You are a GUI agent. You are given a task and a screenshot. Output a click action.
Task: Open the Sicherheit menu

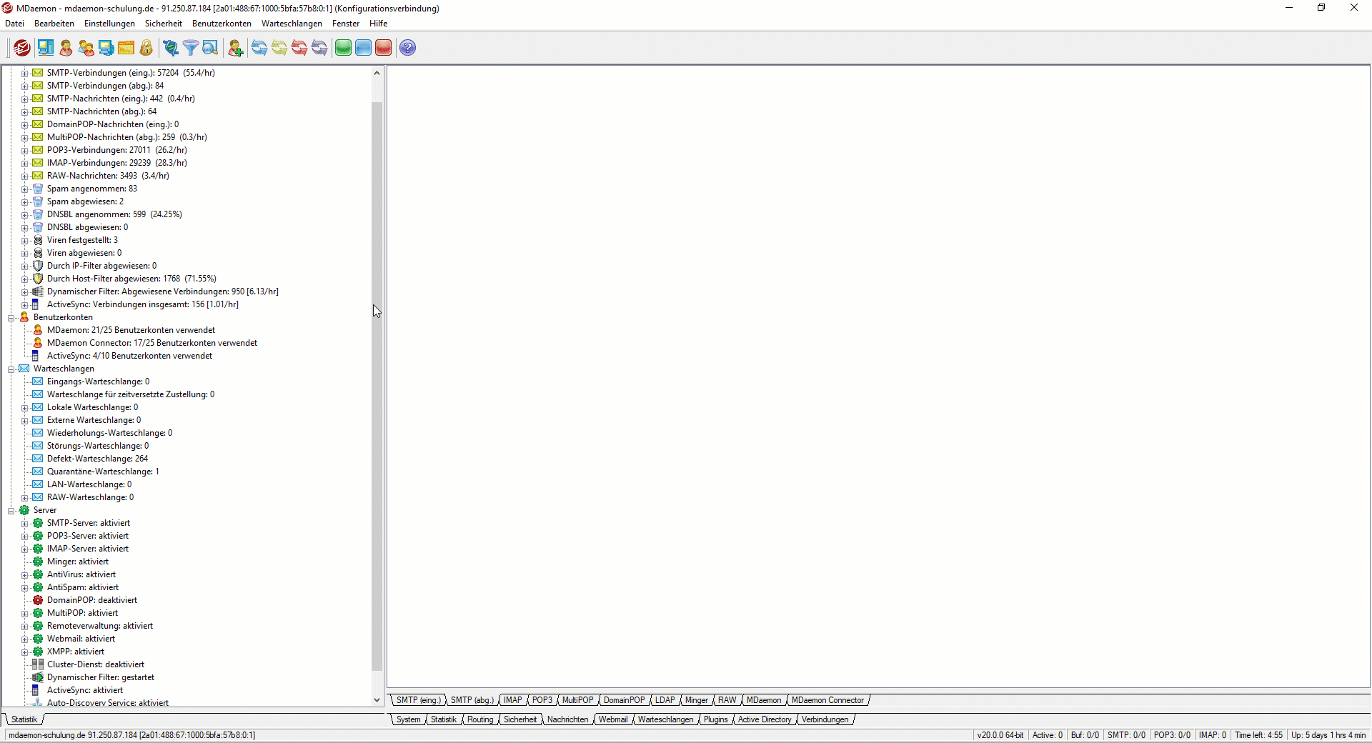(x=163, y=24)
